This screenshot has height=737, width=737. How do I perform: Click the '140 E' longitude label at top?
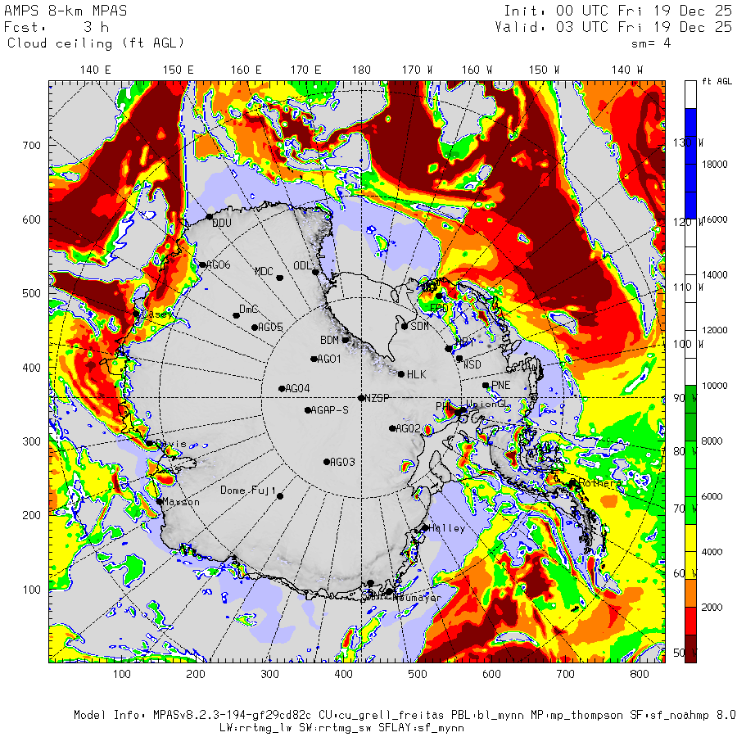click(x=96, y=70)
